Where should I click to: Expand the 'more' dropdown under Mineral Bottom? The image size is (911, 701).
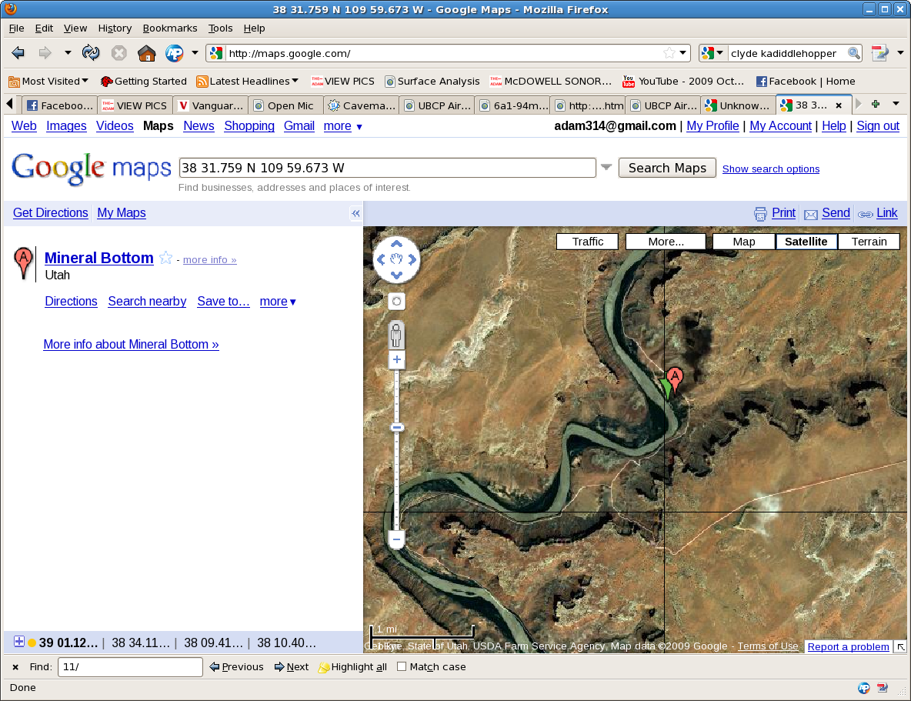tap(278, 302)
